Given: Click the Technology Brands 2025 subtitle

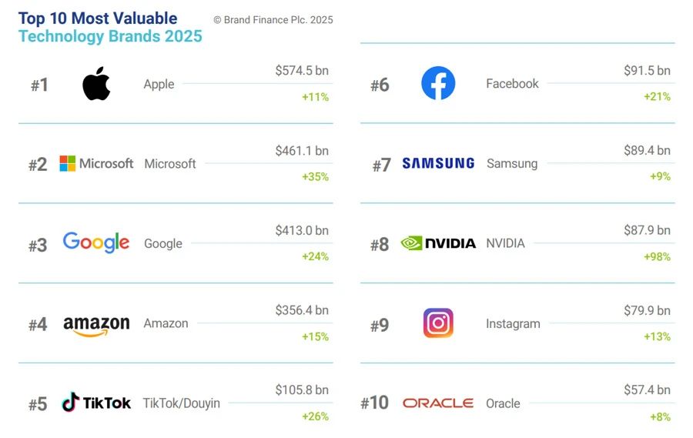Looking at the screenshot, I should (x=110, y=36).
